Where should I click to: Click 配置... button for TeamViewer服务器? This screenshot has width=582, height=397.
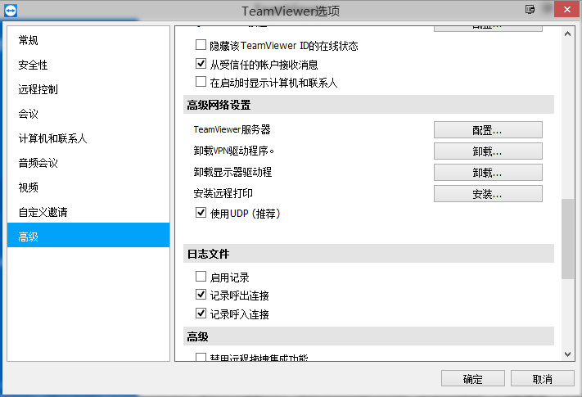[488, 130]
